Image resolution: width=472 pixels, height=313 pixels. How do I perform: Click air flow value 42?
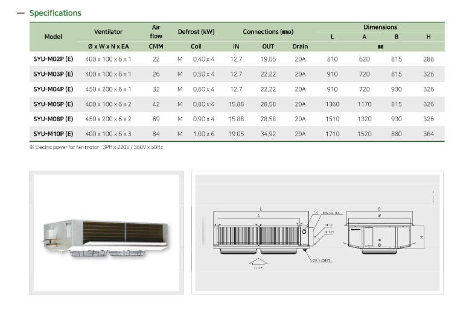point(156,104)
